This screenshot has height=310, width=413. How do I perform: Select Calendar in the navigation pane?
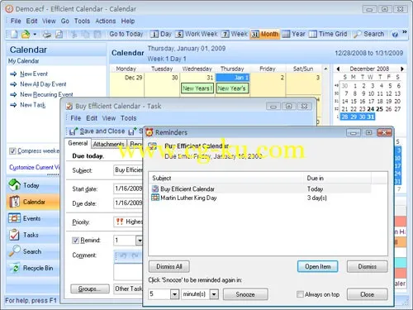pos(32,202)
